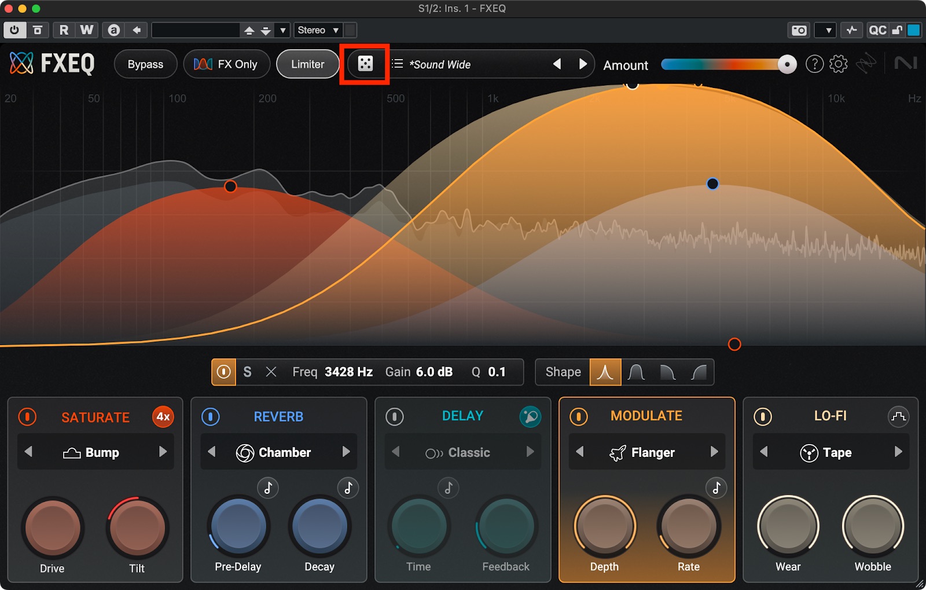The image size is (926, 590).
Task: Open the settings gear icon
Action: click(839, 64)
